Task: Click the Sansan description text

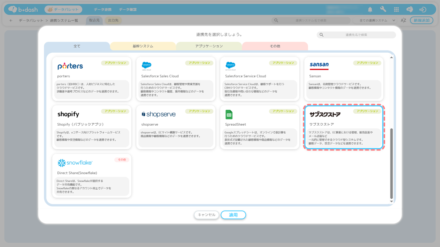Action: [x=340, y=86]
